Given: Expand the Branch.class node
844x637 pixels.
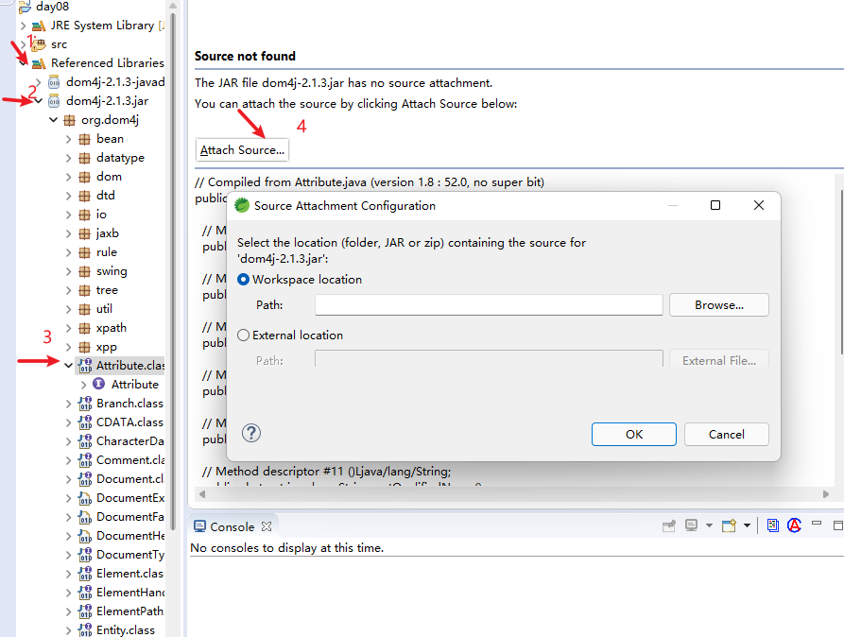Looking at the screenshot, I should coord(68,404).
